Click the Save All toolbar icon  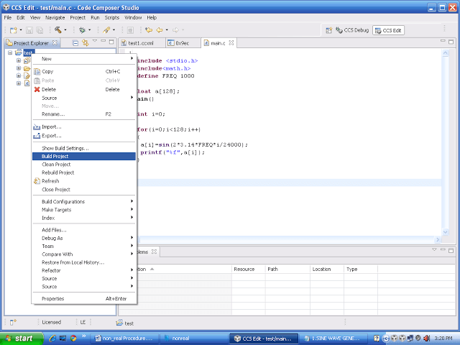coord(40,30)
